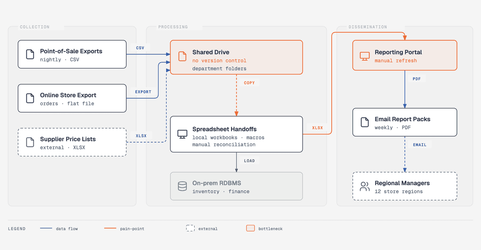481x250 pixels.
Task: Click the 'orders · flat file' subtitle
Action: pyautogui.click(x=67, y=103)
